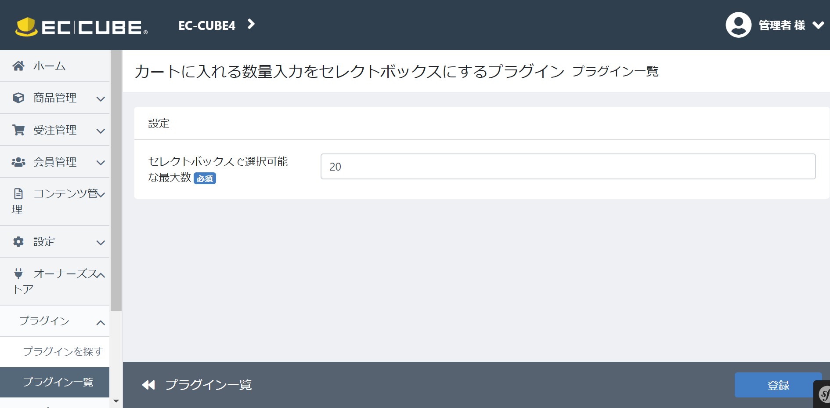Click the owner's store plug icon
This screenshot has width=830, height=408.
pyautogui.click(x=18, y=273)
